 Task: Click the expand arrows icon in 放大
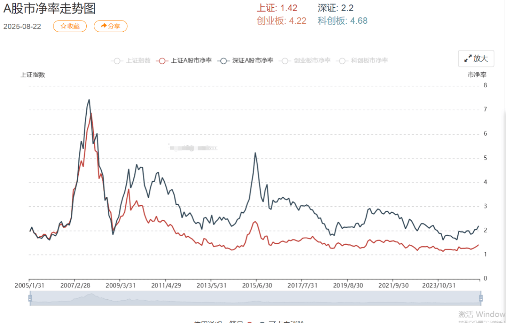coord(468,59)
